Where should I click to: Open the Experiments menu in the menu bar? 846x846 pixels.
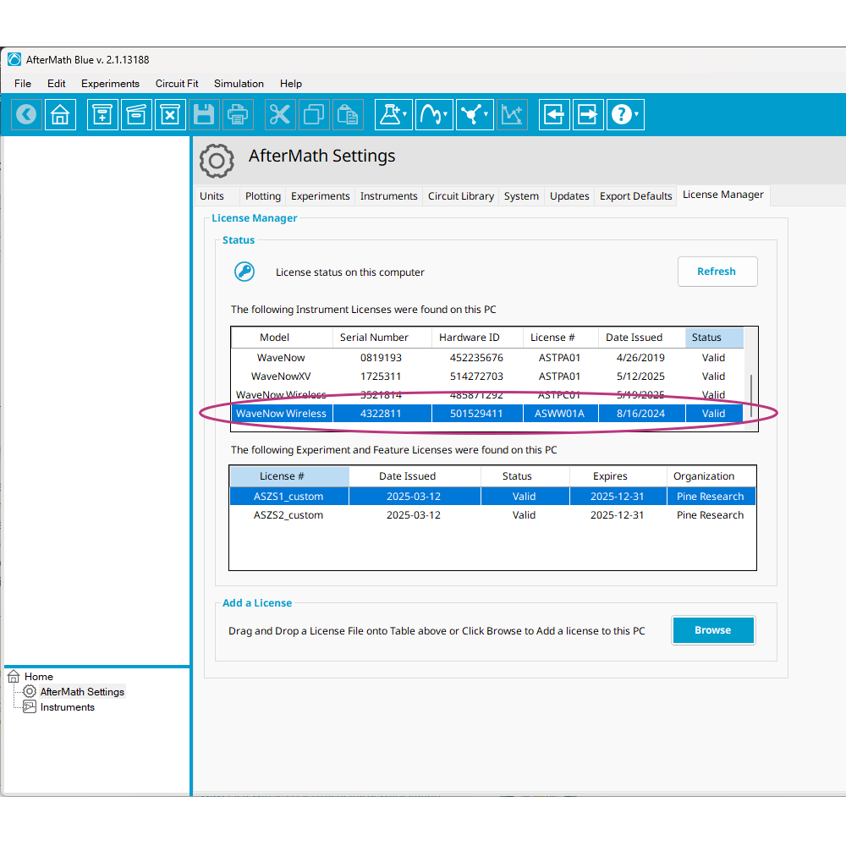coord(110,84)
